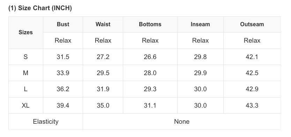Click Relax subheader under Outseam
The width and height of the screenshot is (291, 137).
[252, 41]
